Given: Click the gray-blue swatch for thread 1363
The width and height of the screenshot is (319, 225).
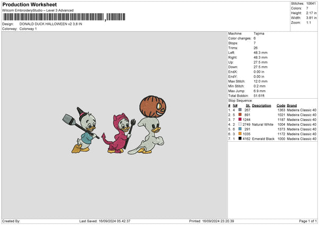Looking at the screenshot, I should (x=240, y=110).
